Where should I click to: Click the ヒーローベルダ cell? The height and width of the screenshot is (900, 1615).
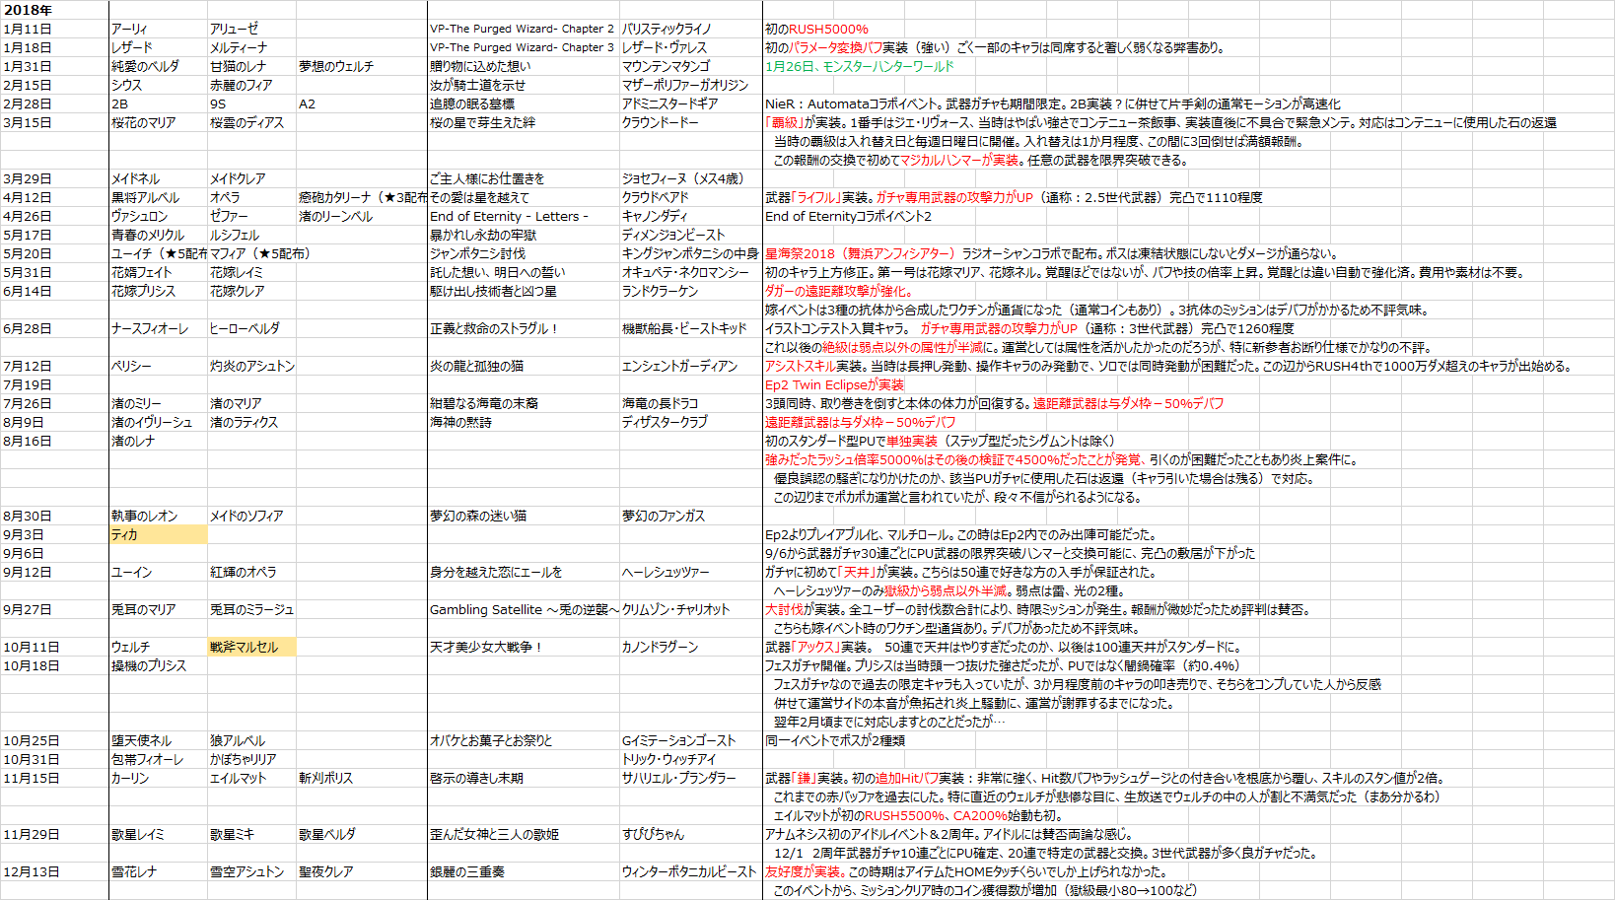[x=251, y=328]
